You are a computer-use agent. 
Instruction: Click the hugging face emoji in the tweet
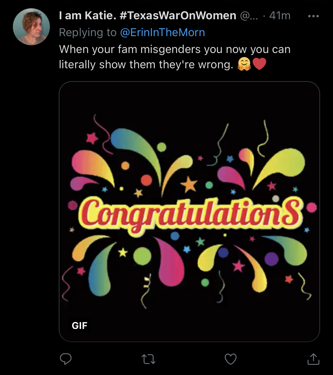coord(244,65)
